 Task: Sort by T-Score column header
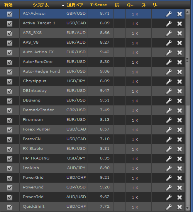coord(98,5)
